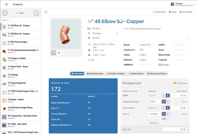Open ¾" Gates Valve - Brass item
The image size is (197, 134).
tap(21, 68)
